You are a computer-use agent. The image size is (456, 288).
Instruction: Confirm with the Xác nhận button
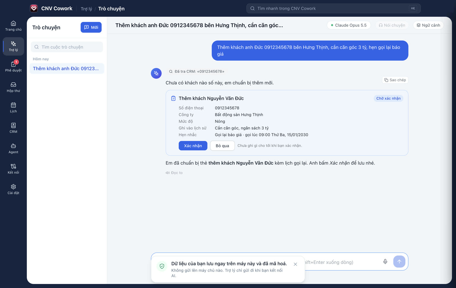click(x=193, y=146)
